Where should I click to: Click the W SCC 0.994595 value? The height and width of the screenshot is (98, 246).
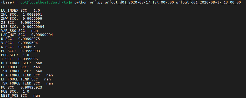pyautogui.click(x=27, y=47)
